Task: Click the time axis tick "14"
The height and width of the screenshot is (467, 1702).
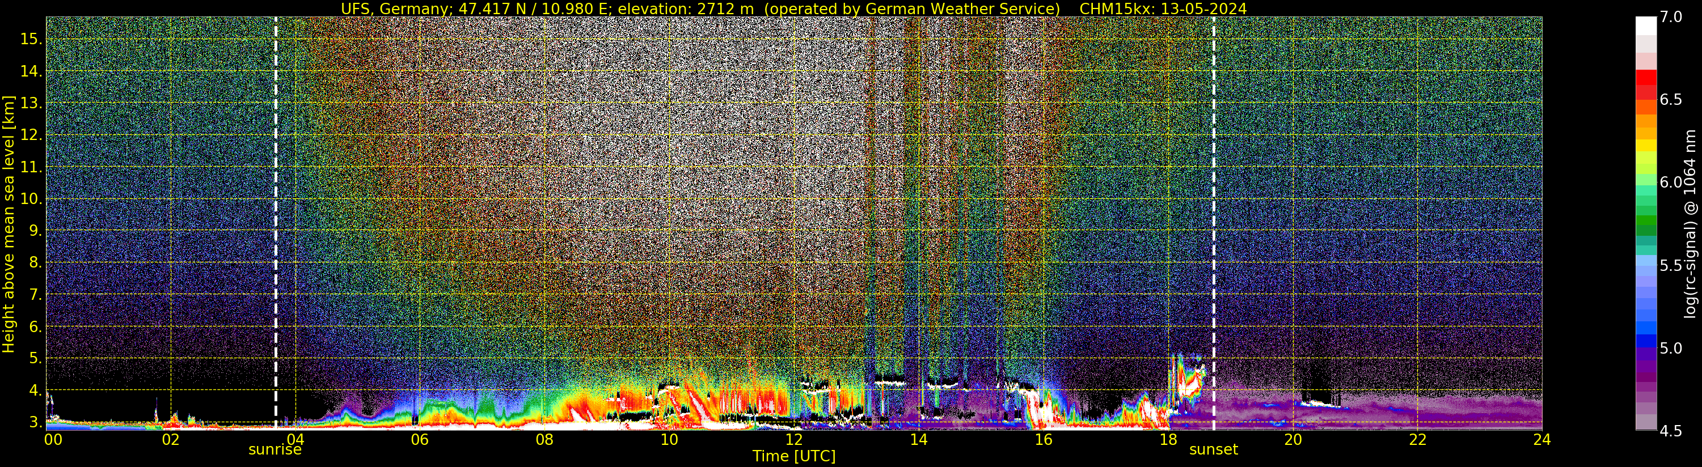Action: [x=918, y=439]
